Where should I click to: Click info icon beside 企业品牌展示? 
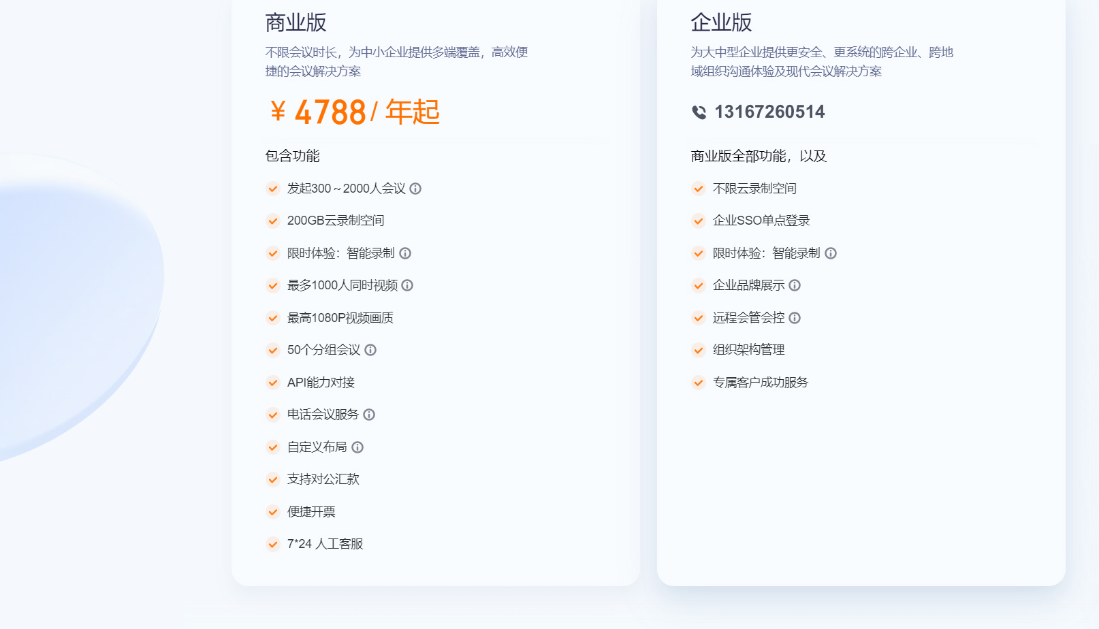coord(795,285)
